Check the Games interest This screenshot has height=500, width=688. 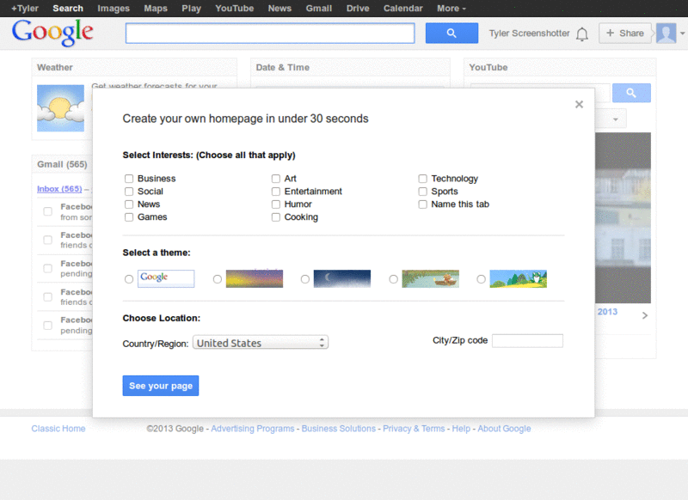point(129,216)
